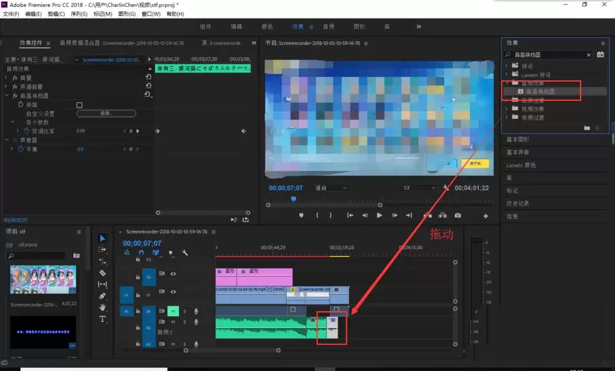
Task: Open the 历史记录 panel
Action: 518,203
